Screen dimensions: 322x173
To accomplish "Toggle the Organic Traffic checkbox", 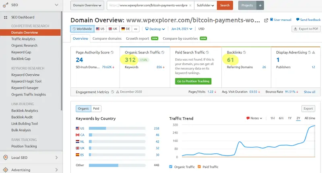I will click(x=171, y=167).
